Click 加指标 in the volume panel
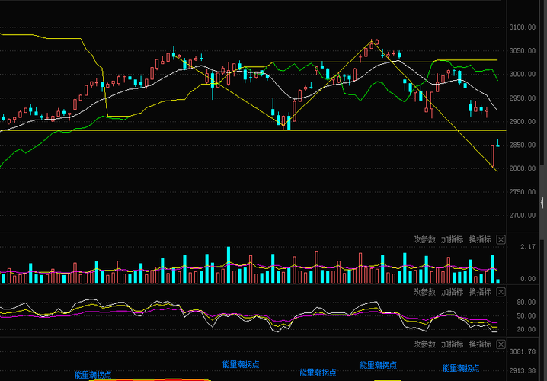 452,240
